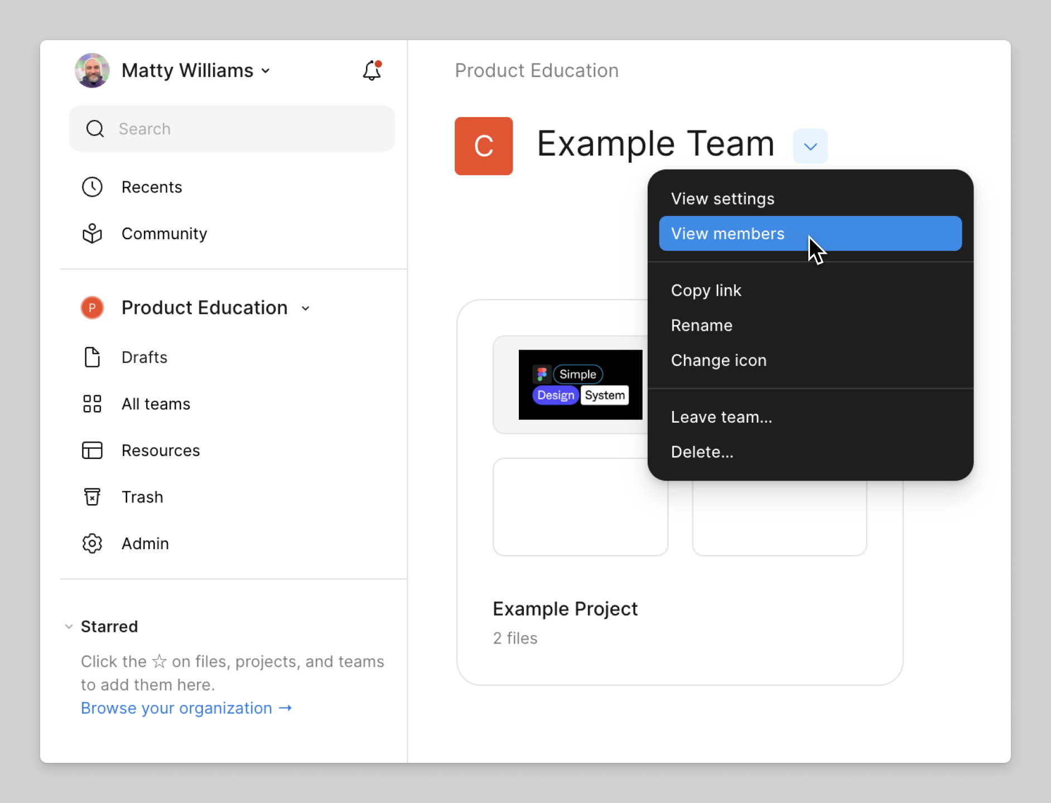
Task: Click the Drafts file icon
Action: [92, 357]
